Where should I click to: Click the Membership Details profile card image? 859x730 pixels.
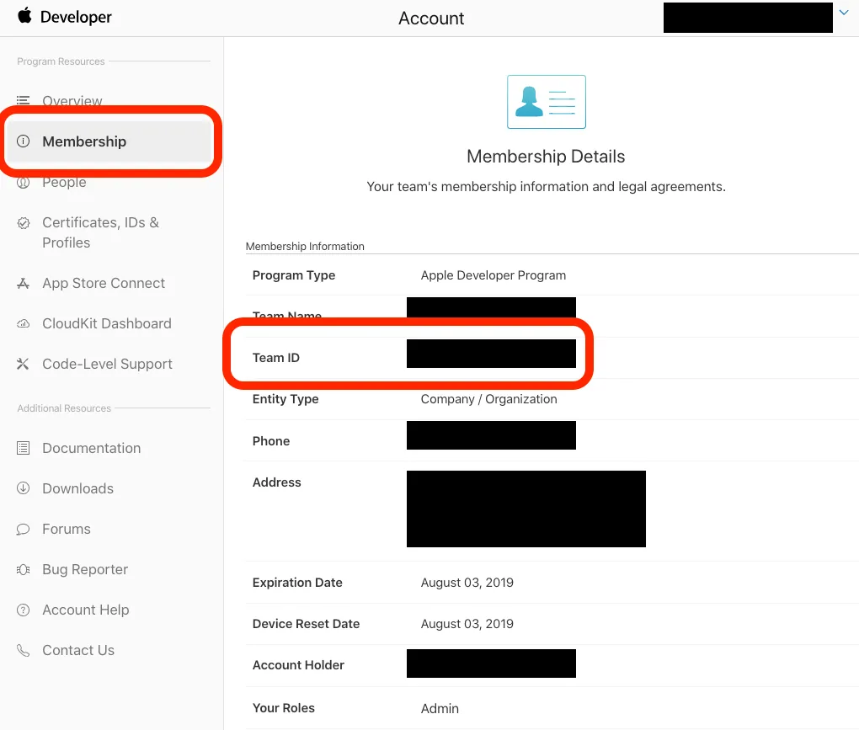546,102
